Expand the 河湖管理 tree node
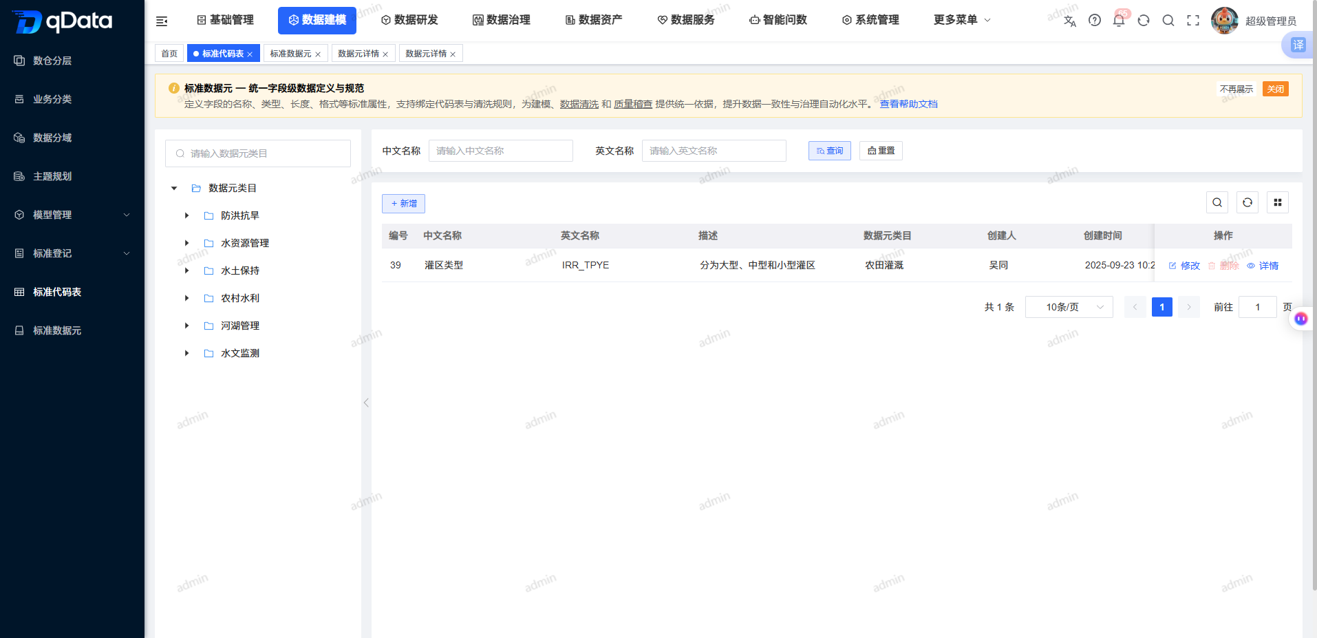 click(186, 326)
